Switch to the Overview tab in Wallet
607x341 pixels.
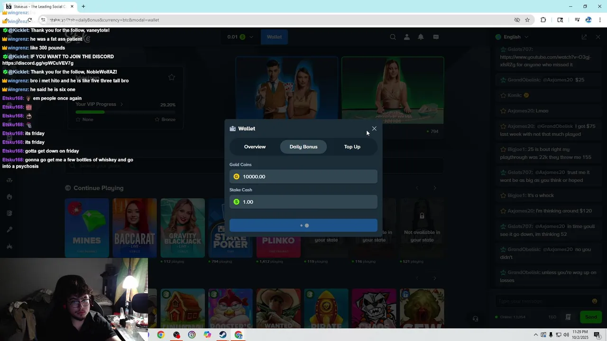pos(255,147)
